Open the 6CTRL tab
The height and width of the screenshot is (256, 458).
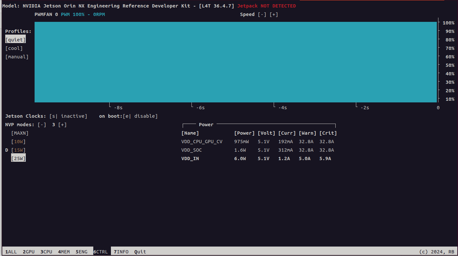pos(100,252)
